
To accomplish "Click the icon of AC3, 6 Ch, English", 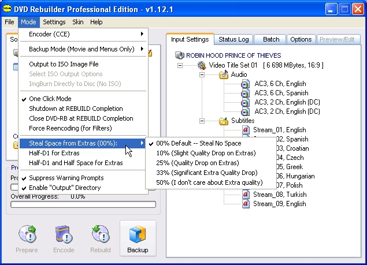I will click(x=245, y=84).
